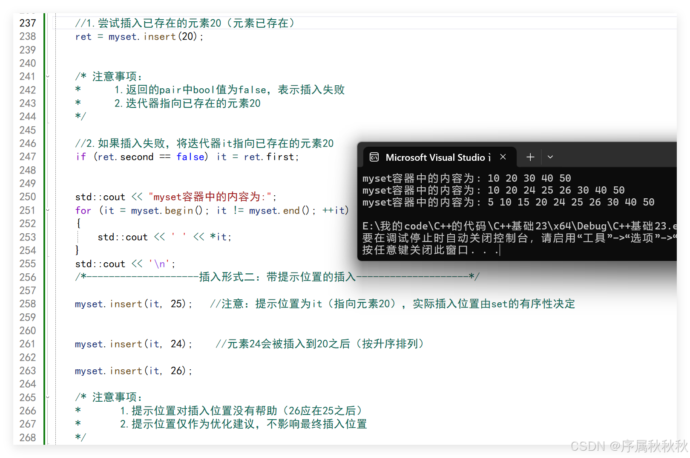Click the console path line 'E:\我的code\C++的代码'
Screen dimensions: 690x458
pos(519,226)
